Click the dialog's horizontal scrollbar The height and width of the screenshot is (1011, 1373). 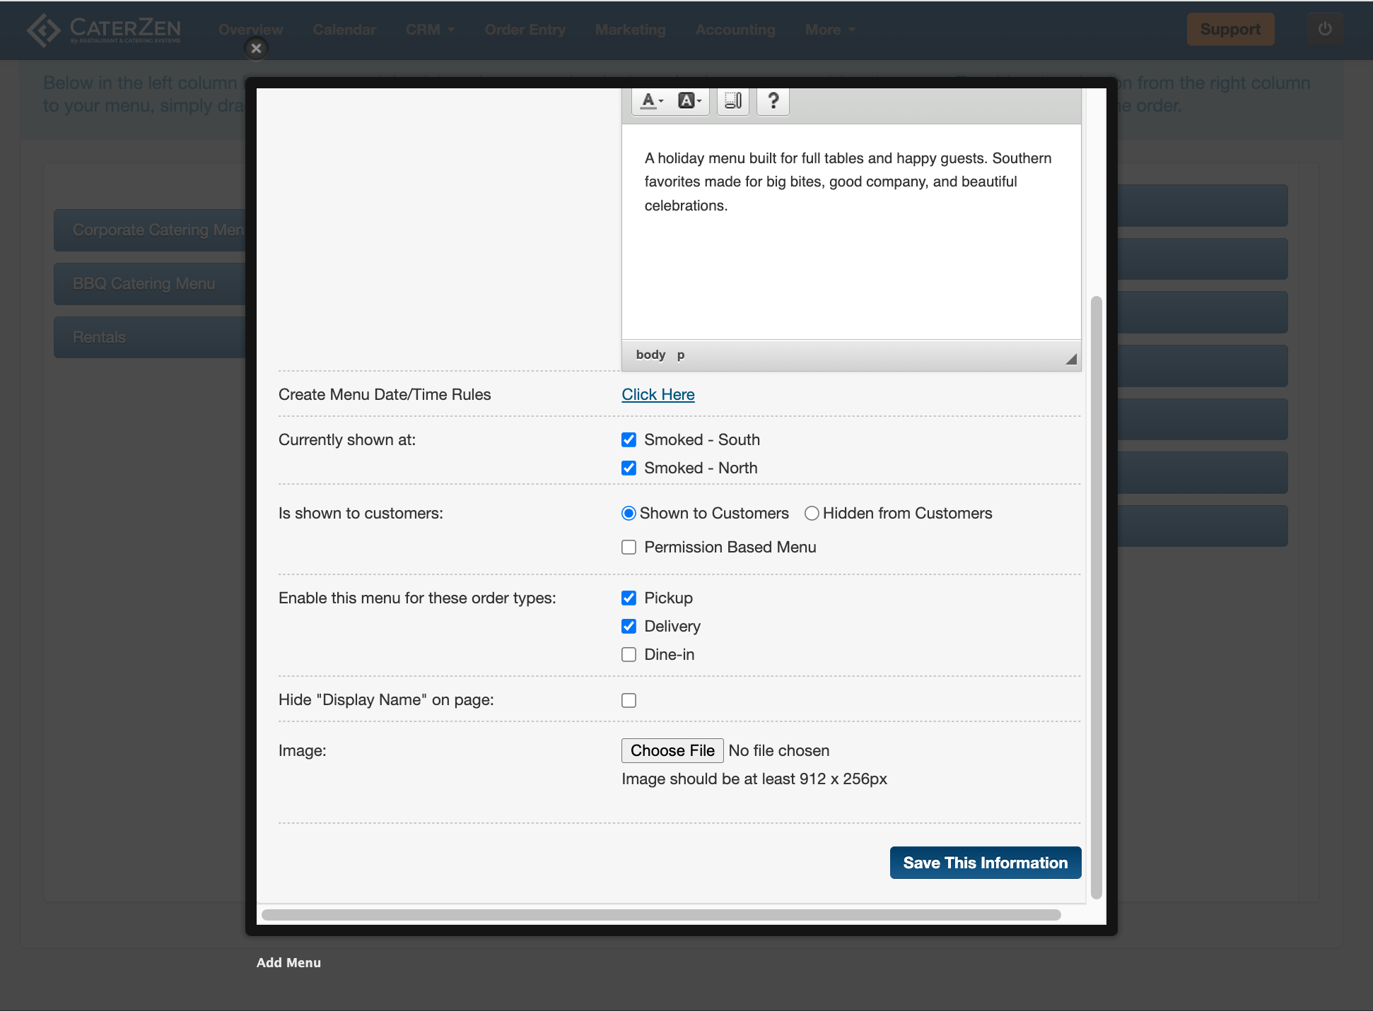[x=661, y=915]
